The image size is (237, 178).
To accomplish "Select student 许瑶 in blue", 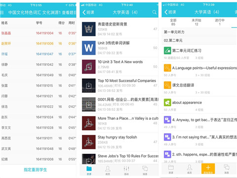I will [x=4, y=54].
